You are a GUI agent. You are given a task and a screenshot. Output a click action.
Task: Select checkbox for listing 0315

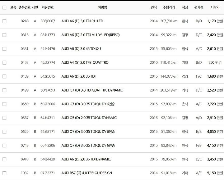click(x=4, y=35)
